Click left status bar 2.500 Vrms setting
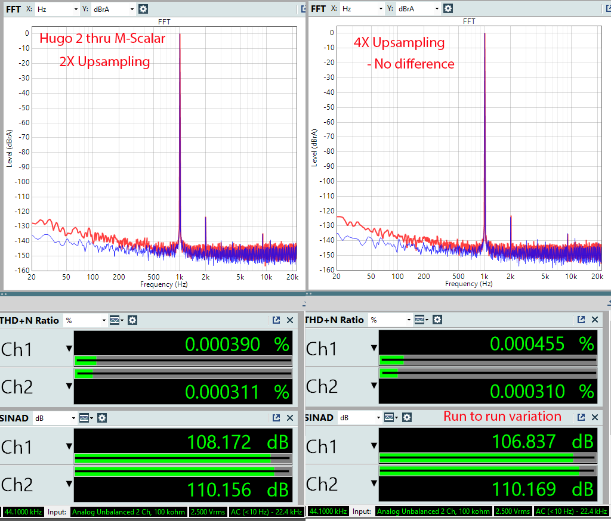This screenshot has width=611, height=521. [208, 511]
